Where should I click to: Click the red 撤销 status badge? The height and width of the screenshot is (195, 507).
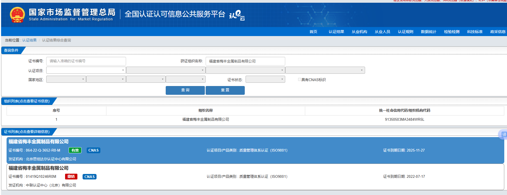click(71, 177)
